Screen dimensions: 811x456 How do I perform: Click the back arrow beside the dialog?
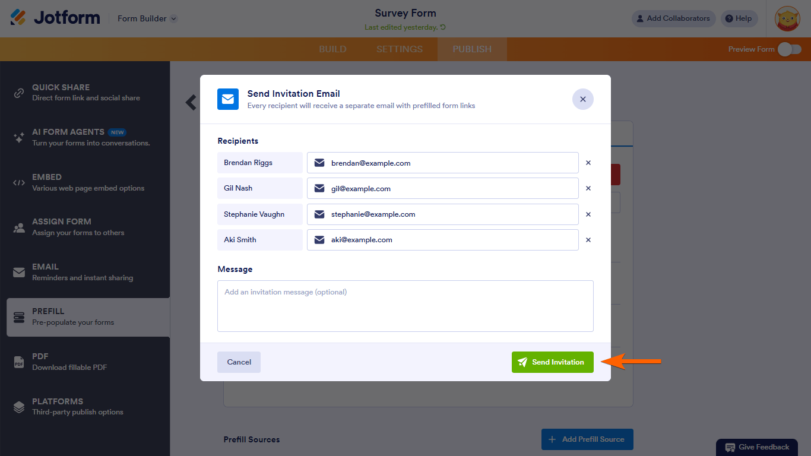191,102
